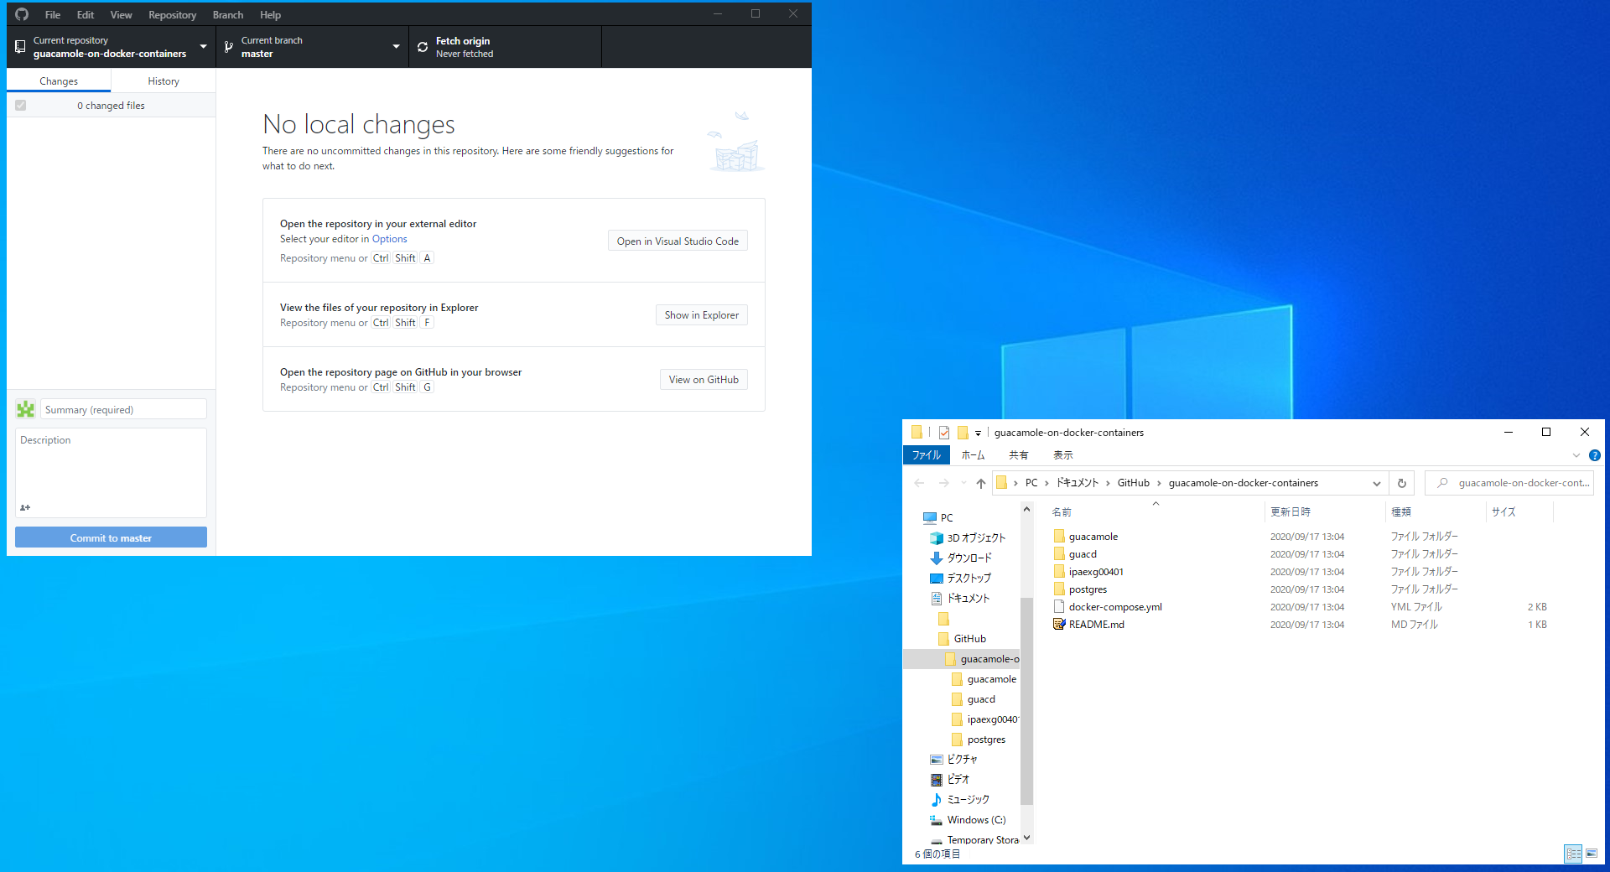Viewport: 1610px width, 872px height.
Task: Open the ホーム ribbon tab
Action: 973,455
